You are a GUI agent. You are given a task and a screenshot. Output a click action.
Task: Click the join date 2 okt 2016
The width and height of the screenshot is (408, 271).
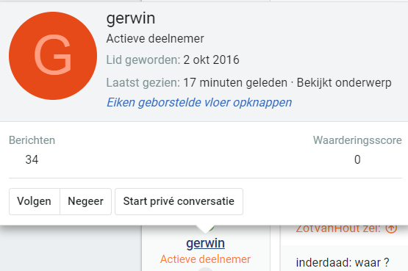[211, 60]
